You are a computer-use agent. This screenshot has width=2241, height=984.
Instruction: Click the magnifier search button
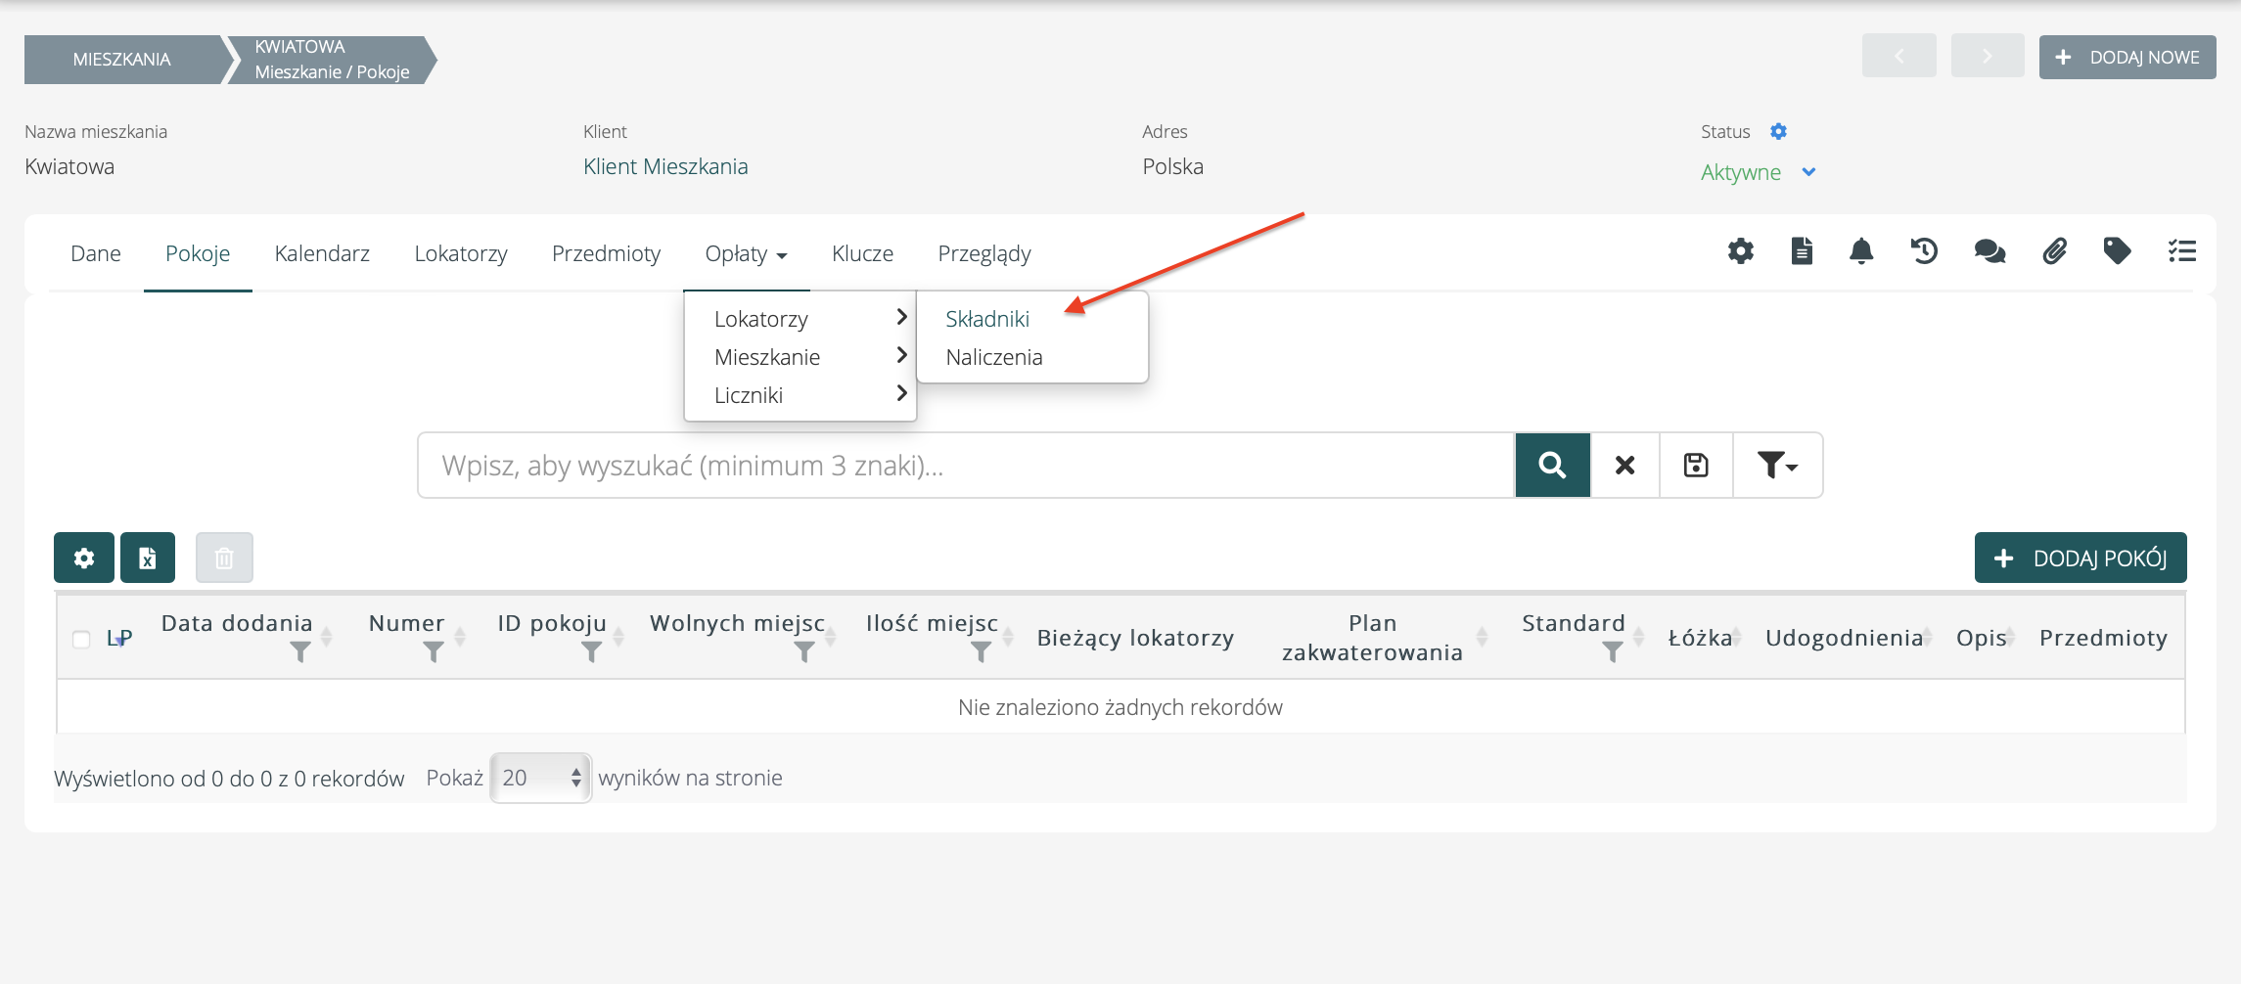[x=1552, y=466]
